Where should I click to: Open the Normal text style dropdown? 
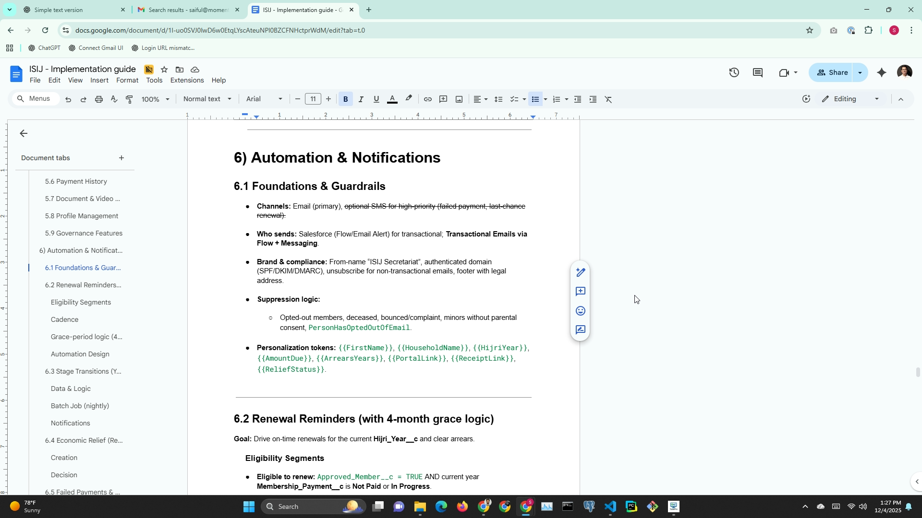[207, 99]
